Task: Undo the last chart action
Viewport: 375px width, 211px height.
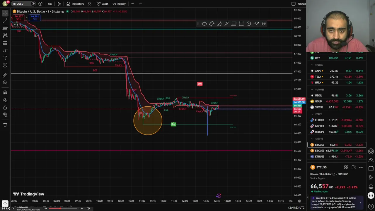Action: (133, 4)
